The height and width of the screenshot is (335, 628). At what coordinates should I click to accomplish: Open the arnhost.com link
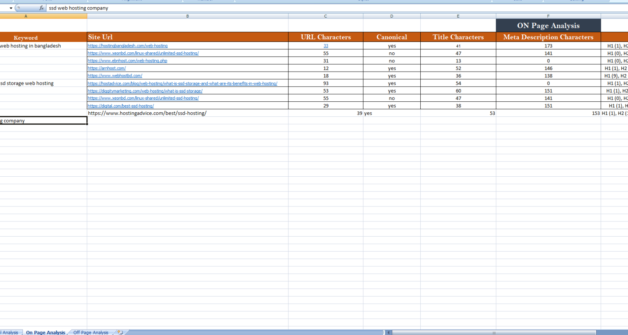point(107,68)
